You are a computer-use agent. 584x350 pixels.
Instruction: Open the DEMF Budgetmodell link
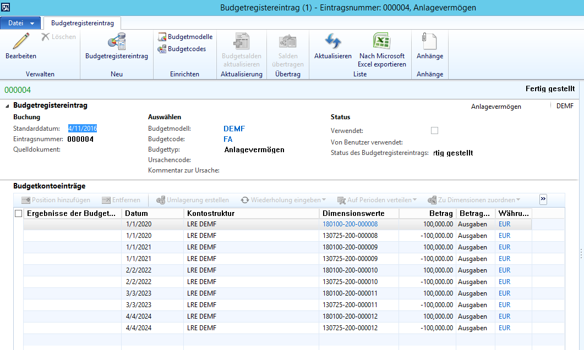(234, 129)
